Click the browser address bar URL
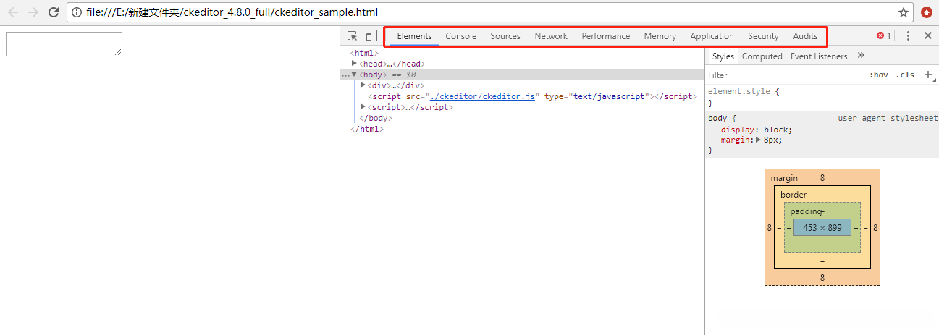939x335 pixels. coord(232,12)
